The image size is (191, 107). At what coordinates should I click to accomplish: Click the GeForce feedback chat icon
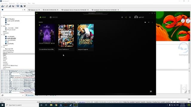(x=151, y=92)
